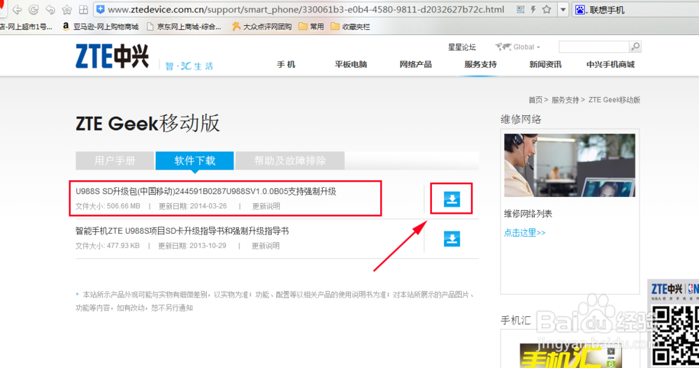Click the browser refresh icon
The image size is (699, 368).
pos(33,9)
